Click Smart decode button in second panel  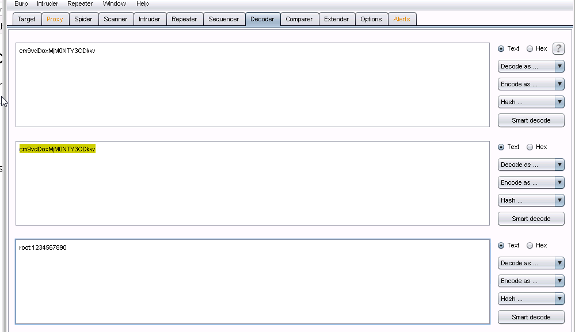(531, 219)
